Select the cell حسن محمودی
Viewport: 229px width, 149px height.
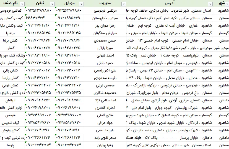click(105, 40)
